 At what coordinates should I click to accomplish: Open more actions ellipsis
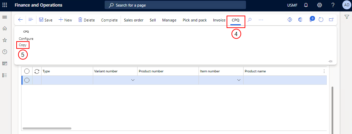pyautogui.click(x=261, y=20)
